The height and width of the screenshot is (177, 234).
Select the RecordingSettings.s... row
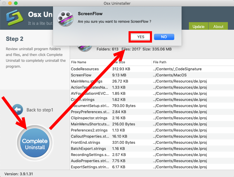tap(152, 155)
